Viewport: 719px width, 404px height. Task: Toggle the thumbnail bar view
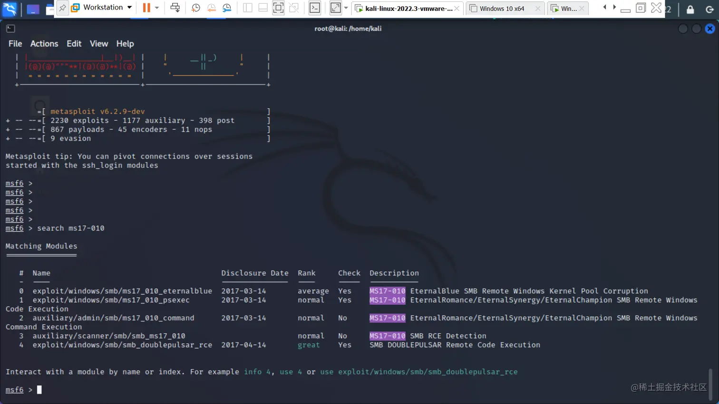pos(263,8)
